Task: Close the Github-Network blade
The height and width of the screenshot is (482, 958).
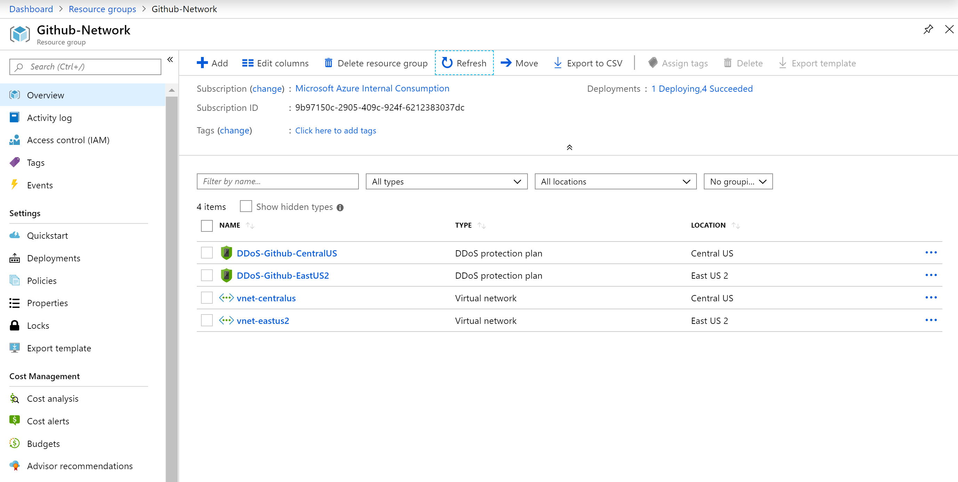Action: pyautogui.click(x=949, y=29)
